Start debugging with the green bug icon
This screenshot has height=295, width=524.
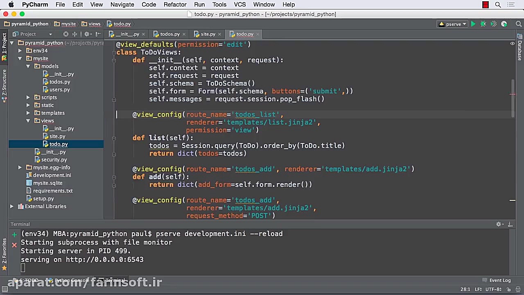[483, 24]
